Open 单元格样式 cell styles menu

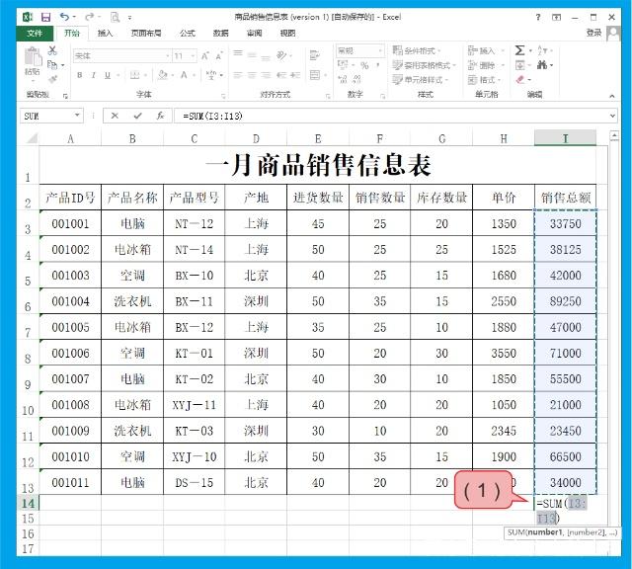(421, 79)
